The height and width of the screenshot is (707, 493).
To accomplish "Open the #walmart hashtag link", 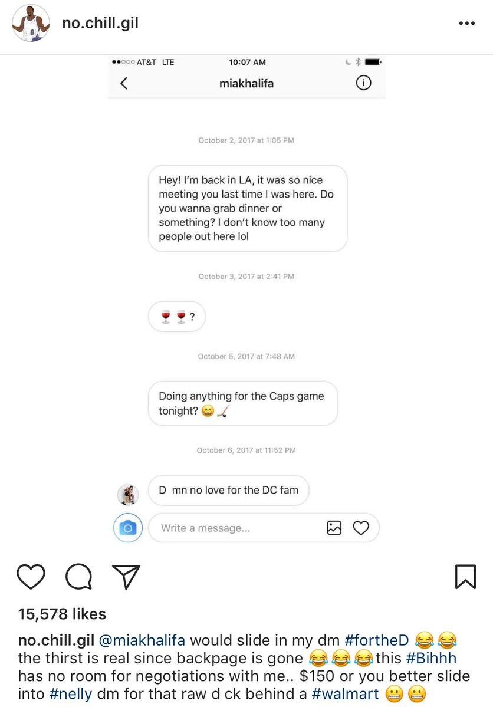I will click(345, 694).
